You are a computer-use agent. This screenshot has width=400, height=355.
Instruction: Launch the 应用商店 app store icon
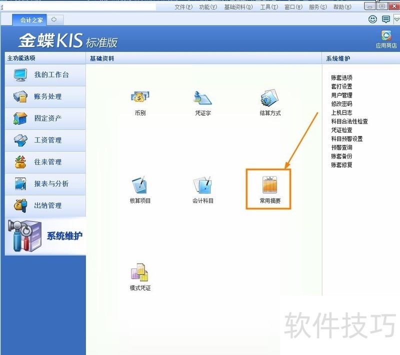[x=385, y=36]
